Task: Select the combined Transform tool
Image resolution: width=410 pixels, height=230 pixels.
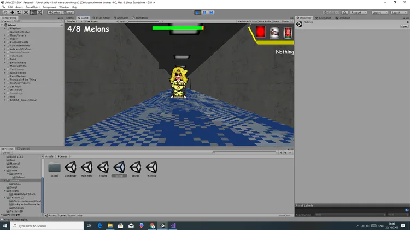Action: click(x=39, y=13)
